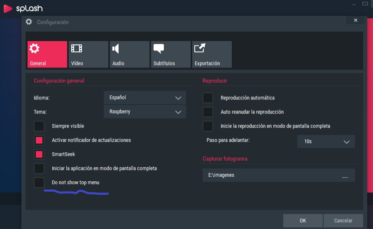Screen dimensions: 373x229
Task: Switch to the Vídeo settings tab
Action: 88,54
